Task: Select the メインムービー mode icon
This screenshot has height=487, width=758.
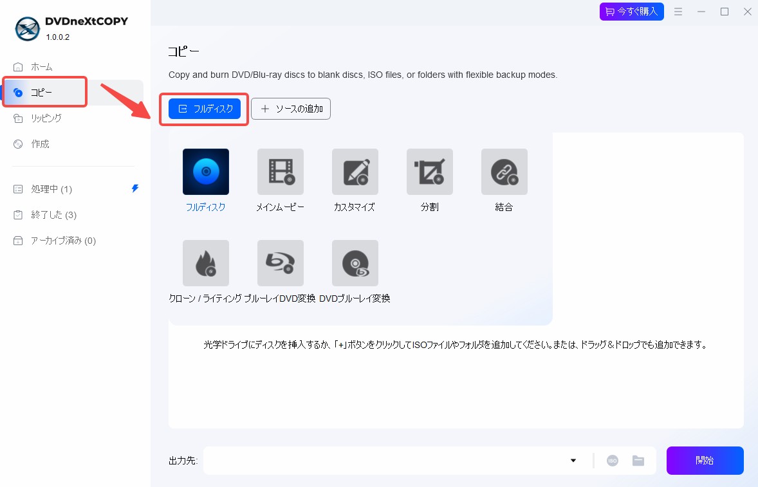Action: 281,172
